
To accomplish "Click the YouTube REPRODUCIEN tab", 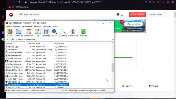I will [19, 7].
